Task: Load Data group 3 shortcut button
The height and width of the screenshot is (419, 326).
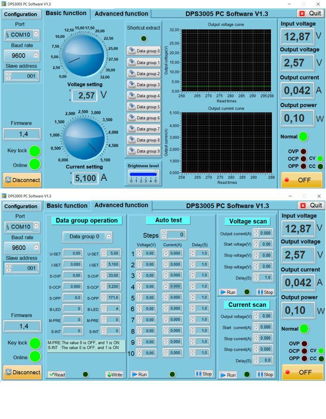Action: coord(144,84)
